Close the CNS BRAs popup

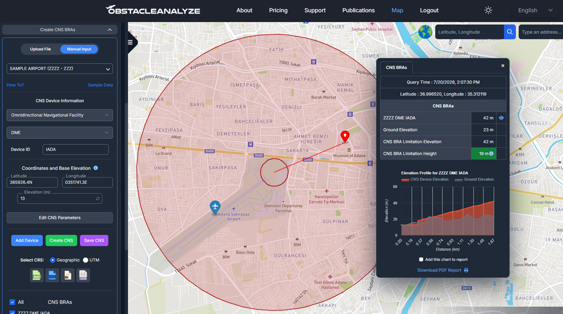[503, 66]
